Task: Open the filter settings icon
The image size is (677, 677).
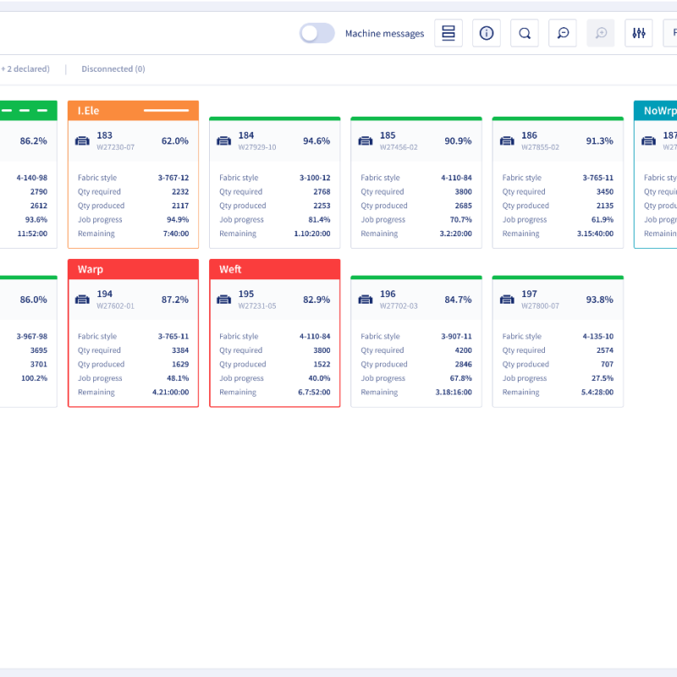Action: (639, 33)
